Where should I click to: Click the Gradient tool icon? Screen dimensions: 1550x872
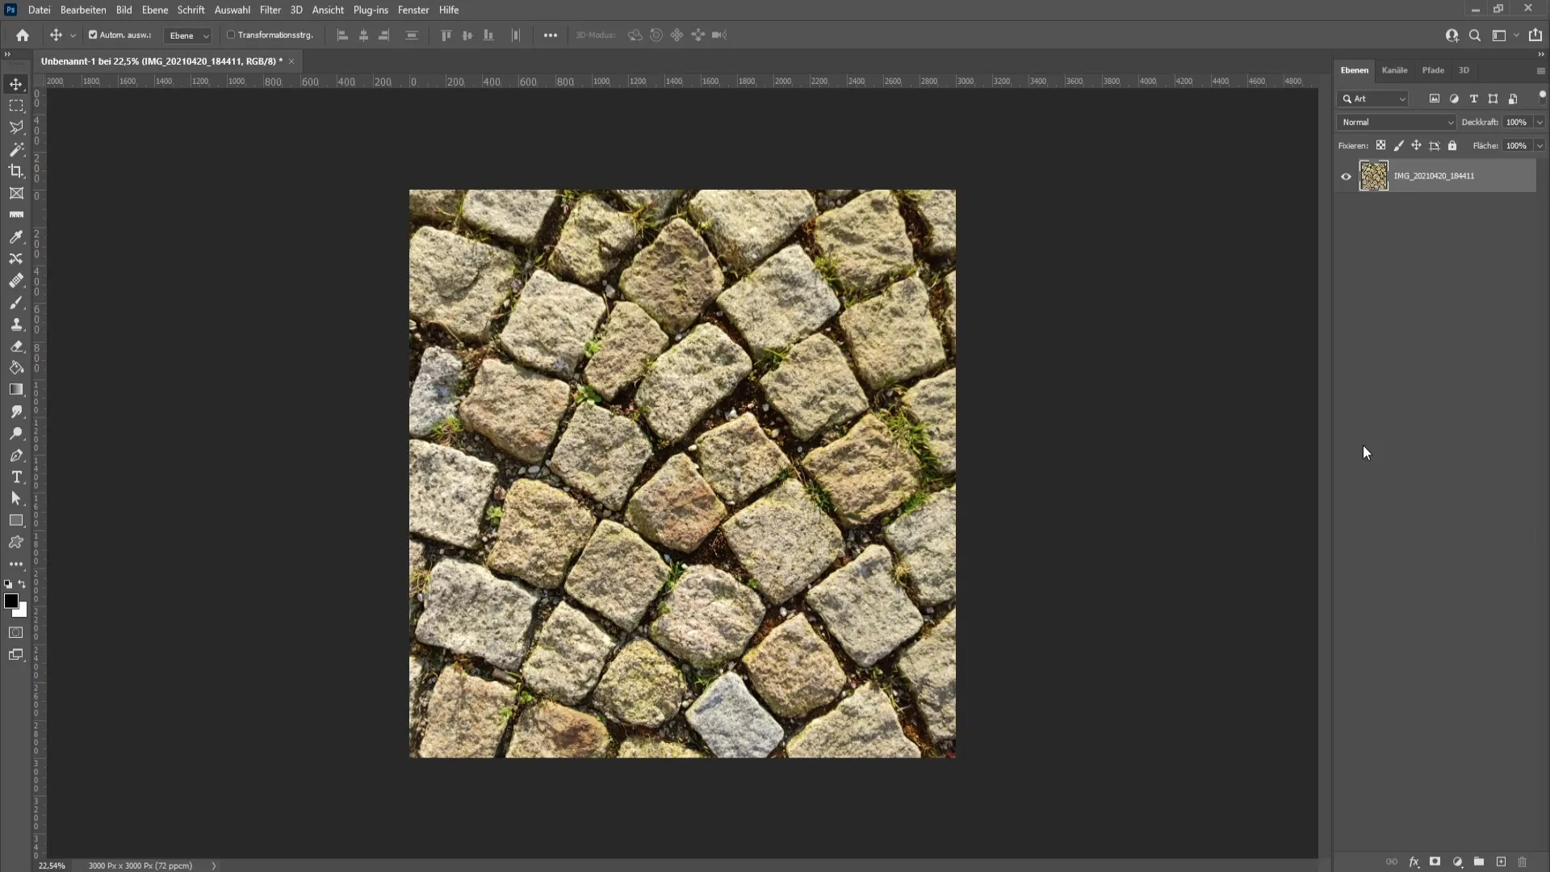coord(16,390)
